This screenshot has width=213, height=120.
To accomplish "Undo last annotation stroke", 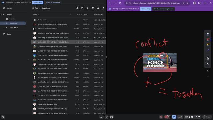I will click(208, 71).
